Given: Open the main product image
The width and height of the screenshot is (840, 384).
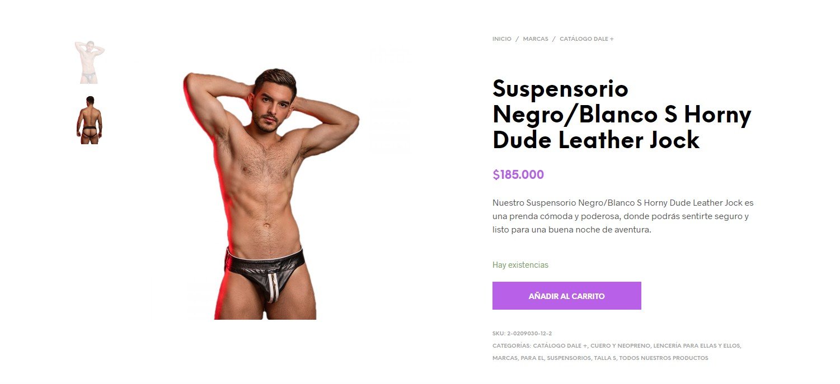Looking at the screenshot, I should click(x=271, y=193).
